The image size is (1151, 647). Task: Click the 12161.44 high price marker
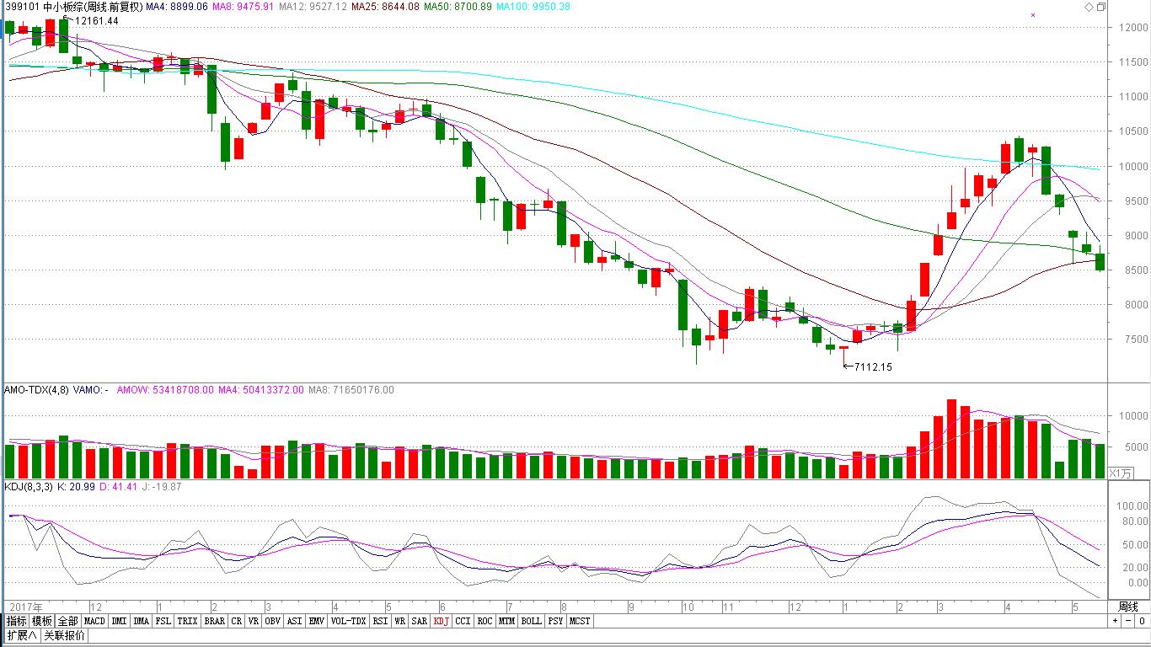coord(96,20)
